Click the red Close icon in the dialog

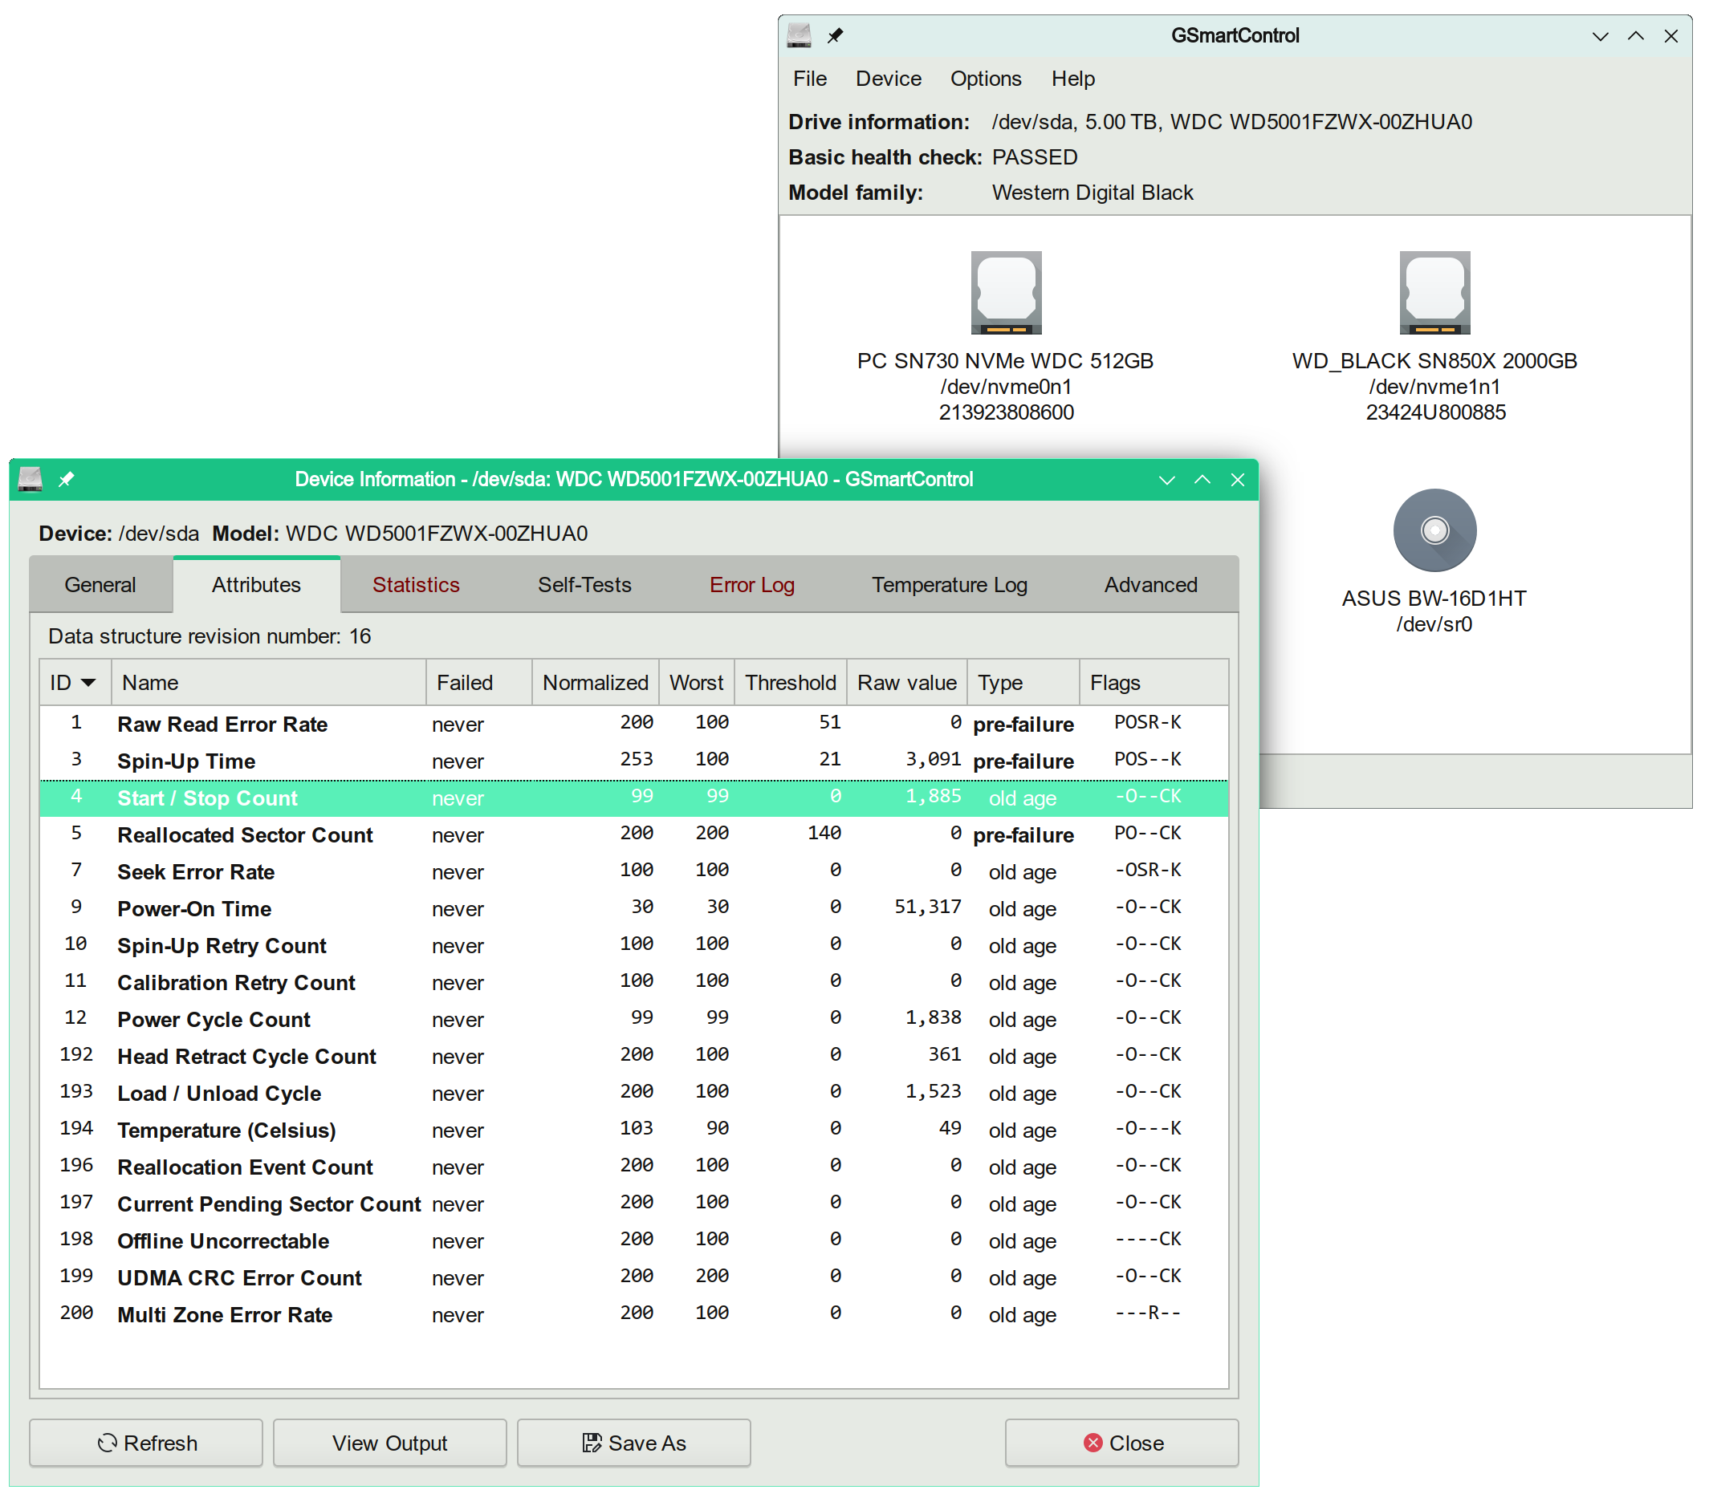(x=1093, y=1442)
